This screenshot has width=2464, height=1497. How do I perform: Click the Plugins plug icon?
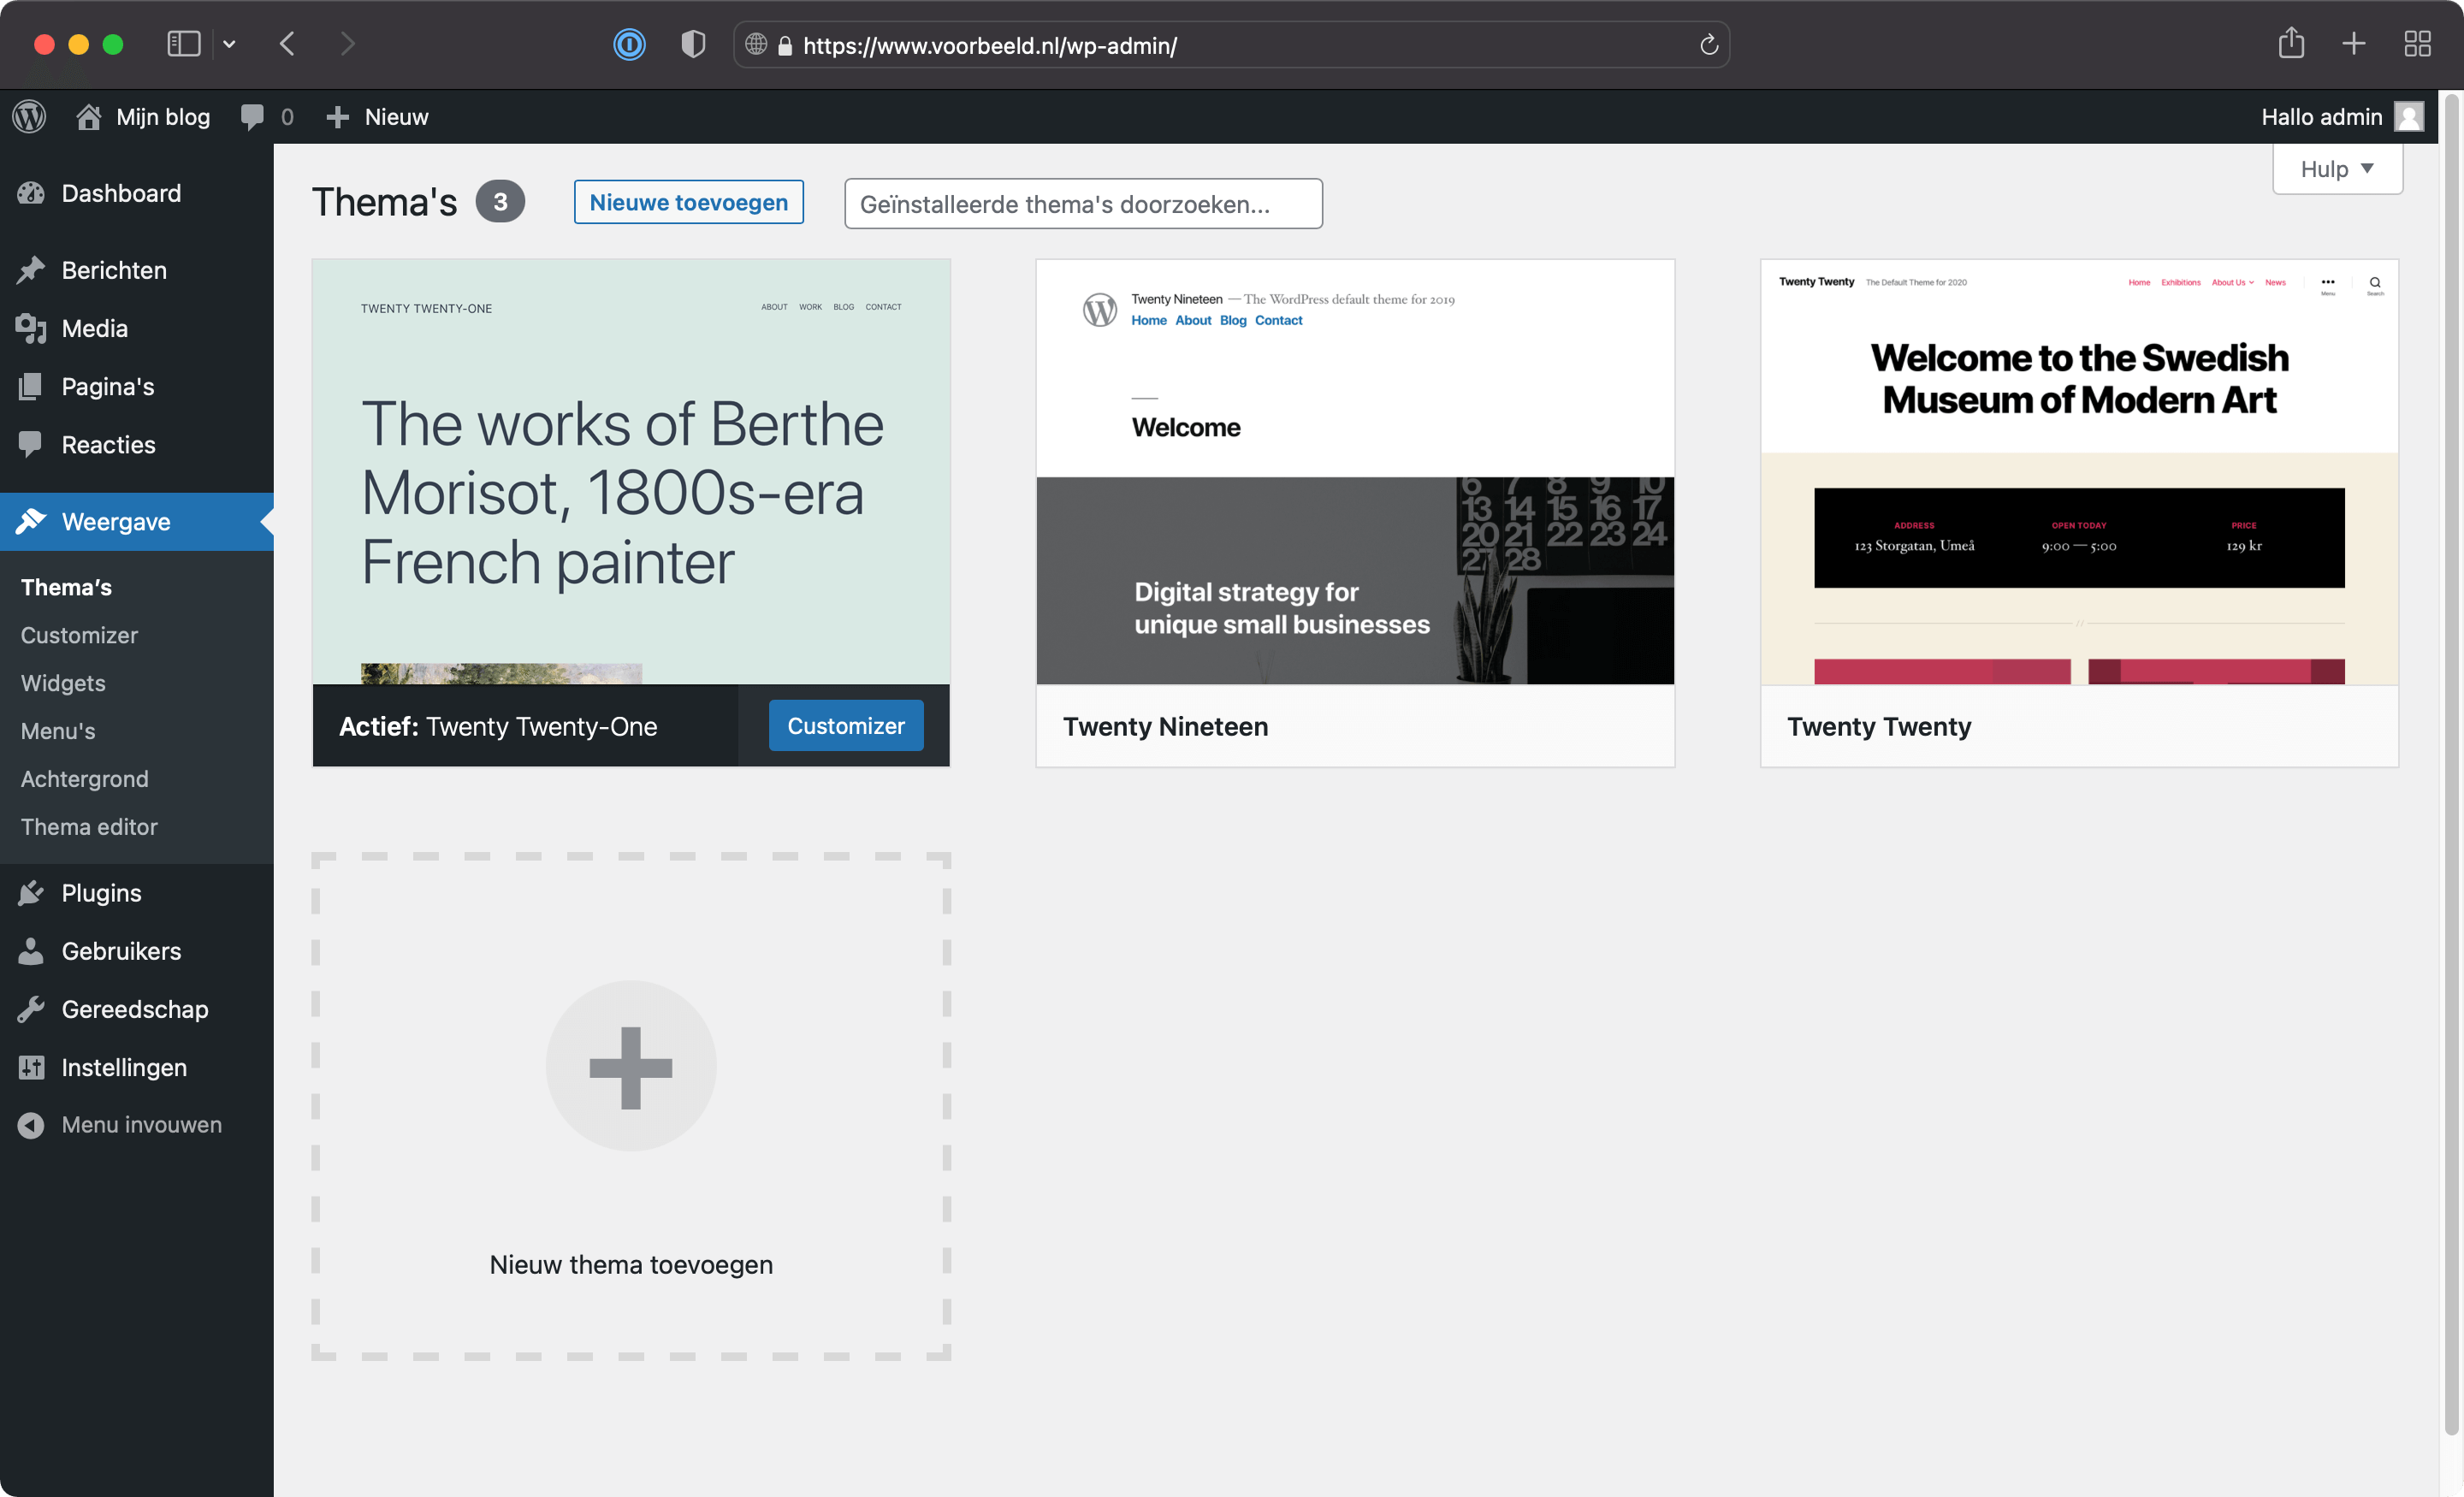click(x=31, y=893)
